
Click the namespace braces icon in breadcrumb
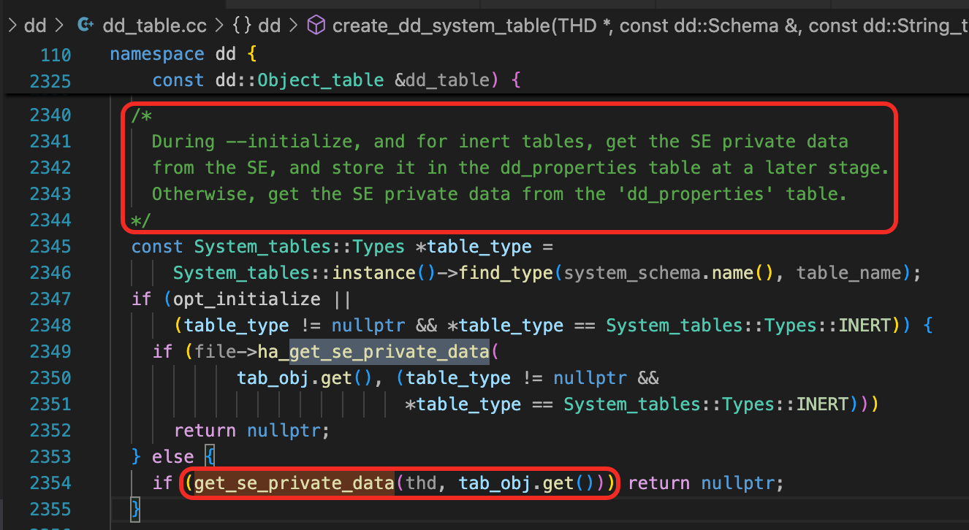coord(241,26)
